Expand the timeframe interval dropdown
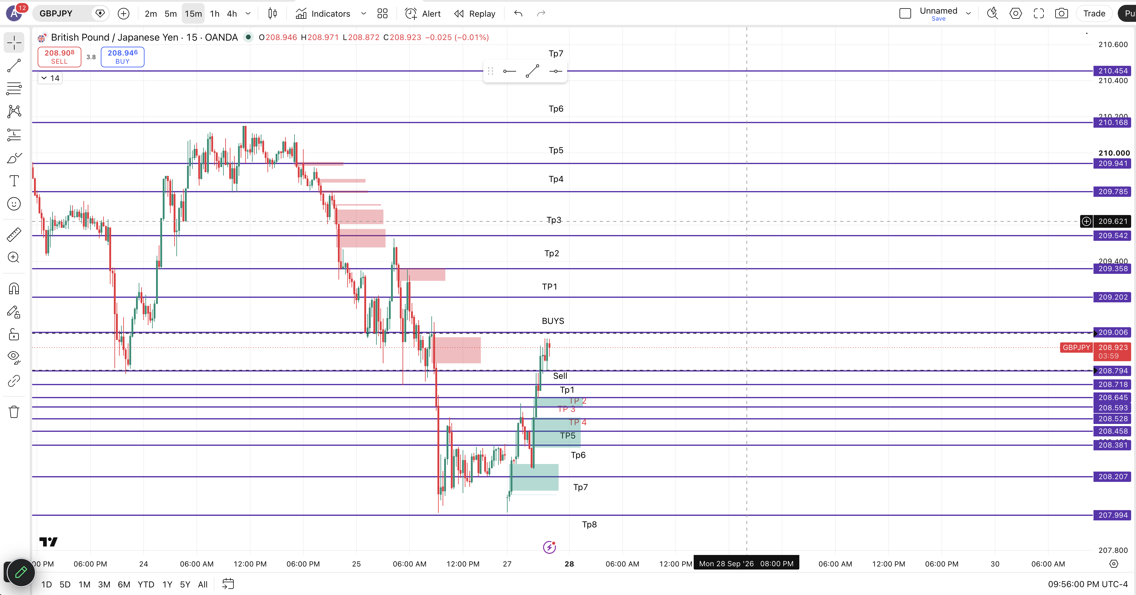The image size is (1136, 595). (x=248, y=14)
